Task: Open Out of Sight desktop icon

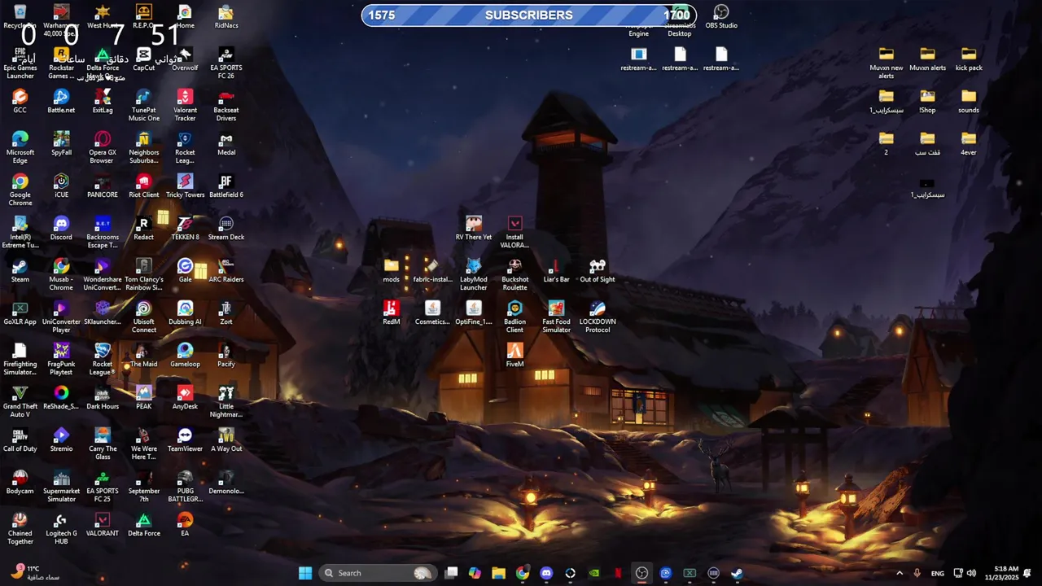Action: pos(598,269)
